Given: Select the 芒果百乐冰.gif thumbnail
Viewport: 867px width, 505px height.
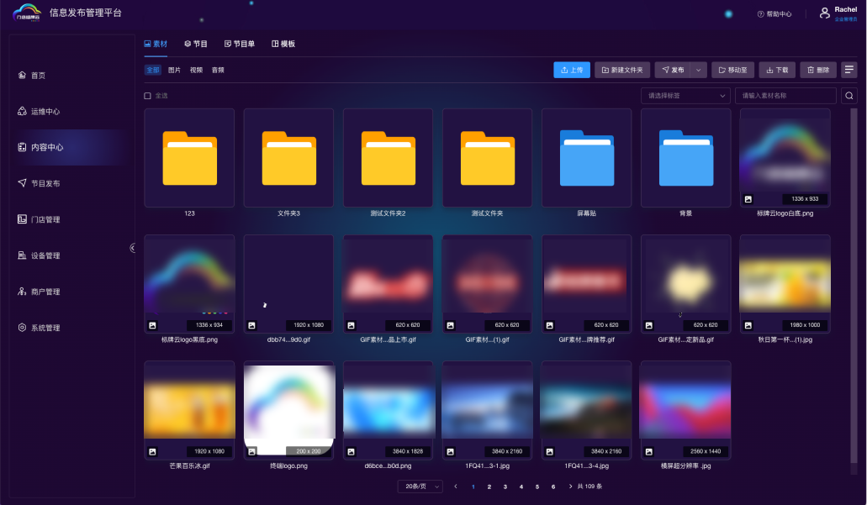Looking at the screenshot, I should coord(190,410).
